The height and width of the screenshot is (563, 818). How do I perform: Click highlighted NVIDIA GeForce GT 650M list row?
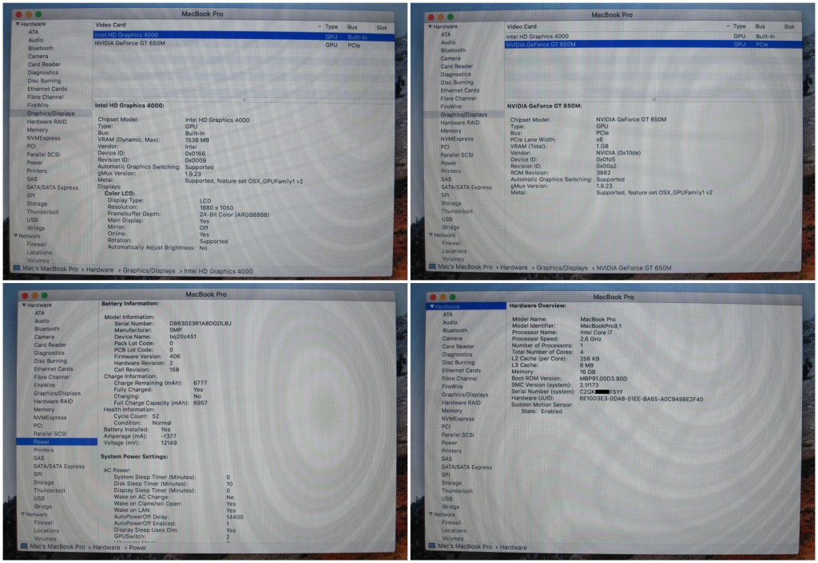click(x=653, y=45)
